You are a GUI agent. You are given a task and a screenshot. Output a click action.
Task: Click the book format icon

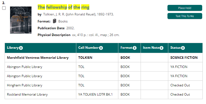(x=55, y=21)
